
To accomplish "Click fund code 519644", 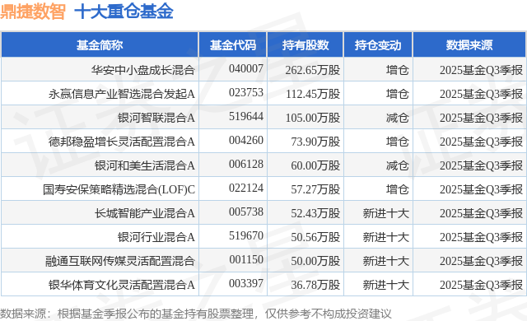I will point(246,116).
